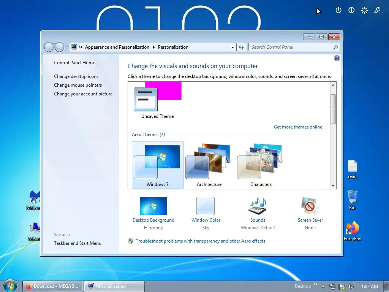Screen dimensions: 389x292
Task: Open Taskbar and Start Menu link
Action: pos(77,243)
